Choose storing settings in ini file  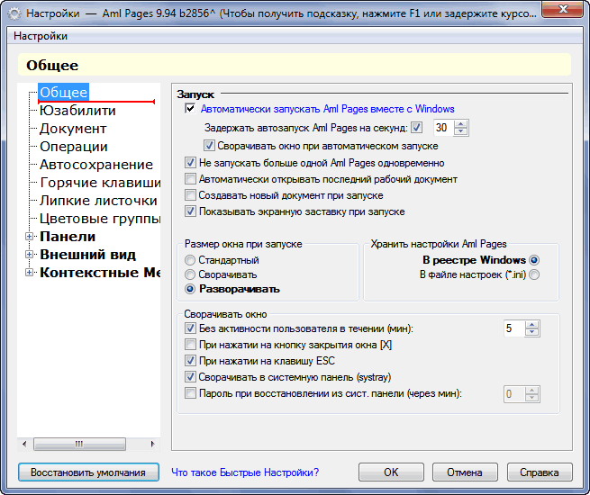pos(534,274)
